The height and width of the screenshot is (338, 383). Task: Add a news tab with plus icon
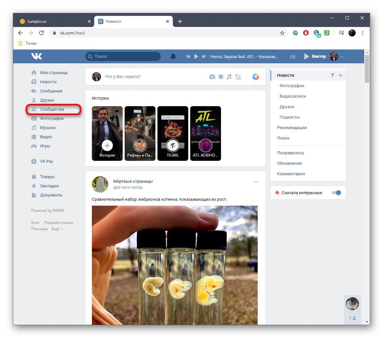341,75
